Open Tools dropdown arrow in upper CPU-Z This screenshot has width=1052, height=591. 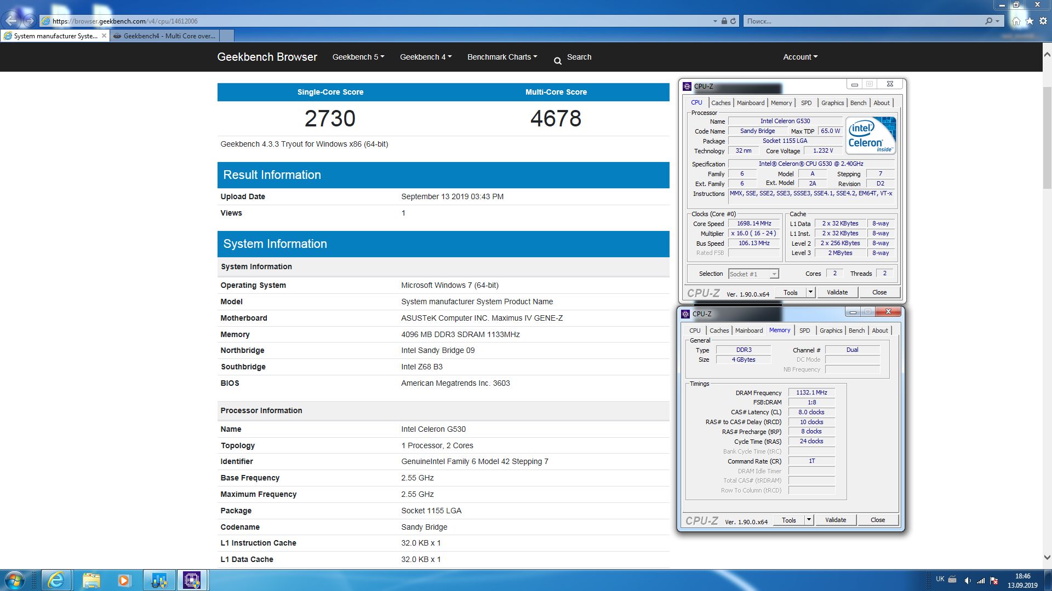(x=810, y=292)
